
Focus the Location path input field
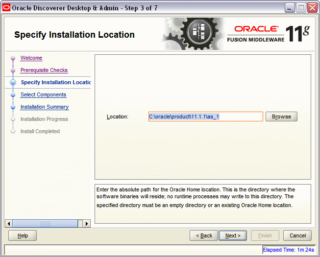click(x=206, y=117)
